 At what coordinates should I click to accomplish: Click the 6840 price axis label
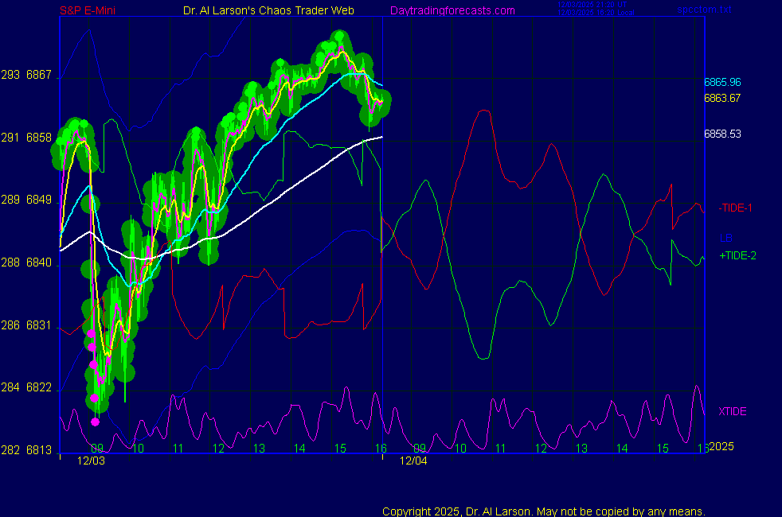pos(40,262)
